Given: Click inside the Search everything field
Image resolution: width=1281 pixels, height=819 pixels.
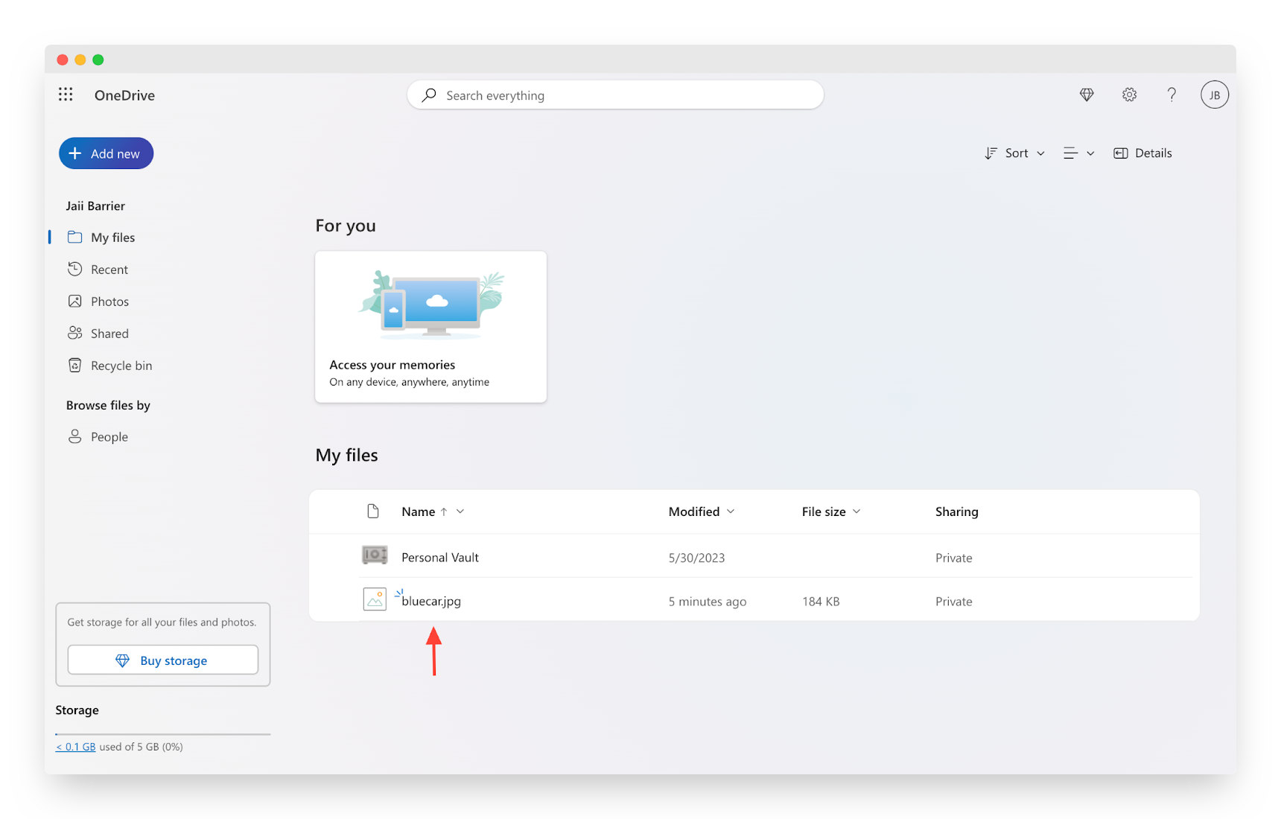Looking at the screenshot, I should (x=615, y=95).
